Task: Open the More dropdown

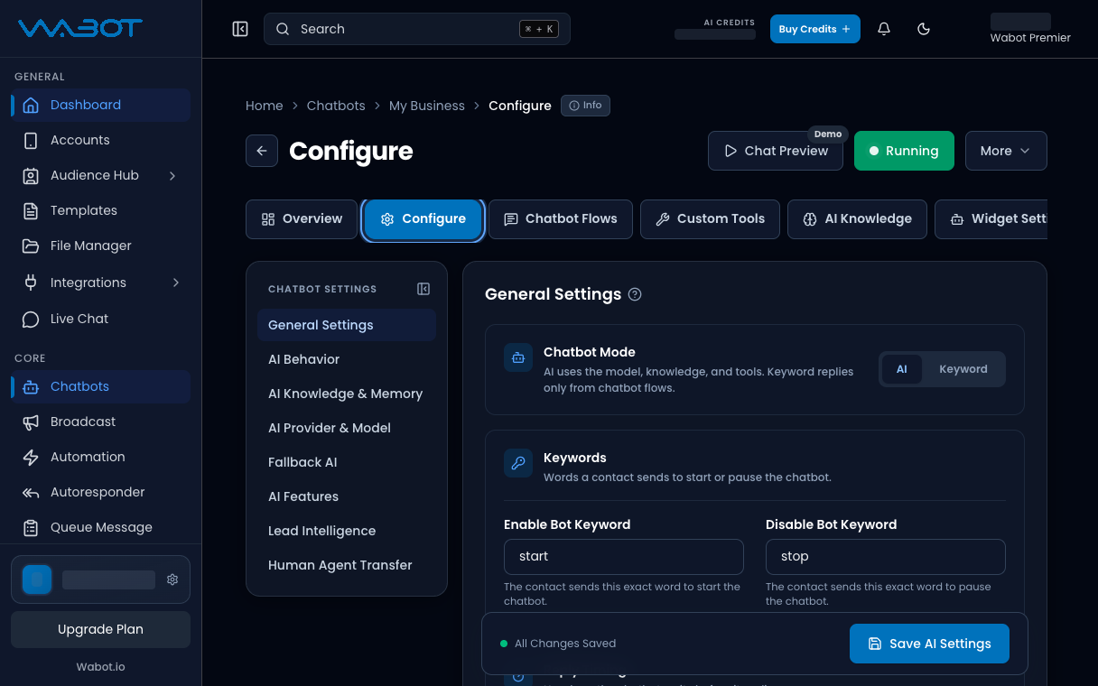Action: click(1006, 151)
